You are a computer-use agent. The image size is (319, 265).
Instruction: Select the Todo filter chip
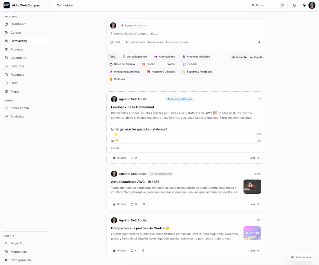coord(112,57)
